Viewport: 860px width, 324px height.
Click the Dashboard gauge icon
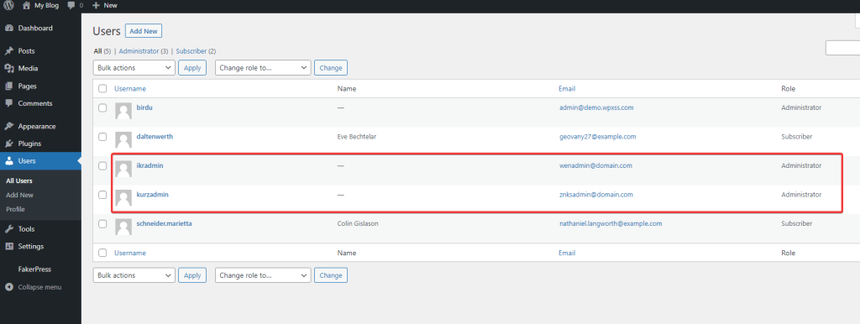click(8, 28)
